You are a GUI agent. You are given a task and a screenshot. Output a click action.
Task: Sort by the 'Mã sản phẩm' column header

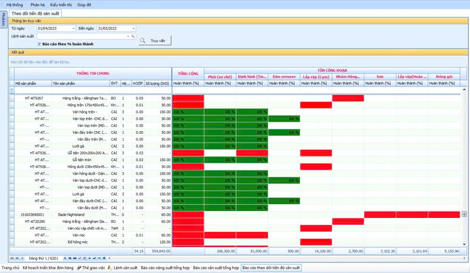(33, 83)
